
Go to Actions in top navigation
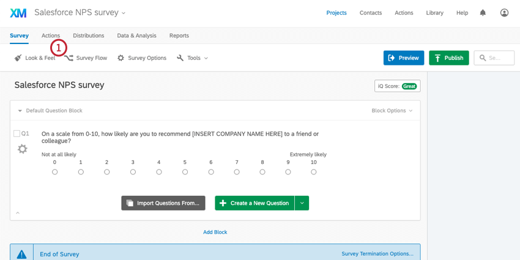click(x=404, y=13)
